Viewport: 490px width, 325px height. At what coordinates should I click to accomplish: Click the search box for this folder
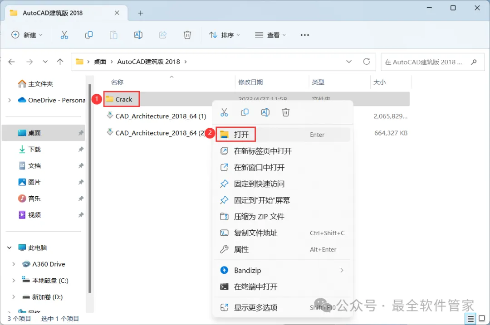(x=432, y=62)
